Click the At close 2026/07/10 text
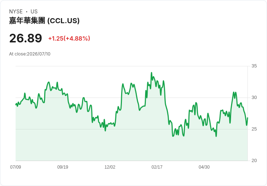This screenshot has width=267, height=186. pyautogui.click(x=30, y=54)
